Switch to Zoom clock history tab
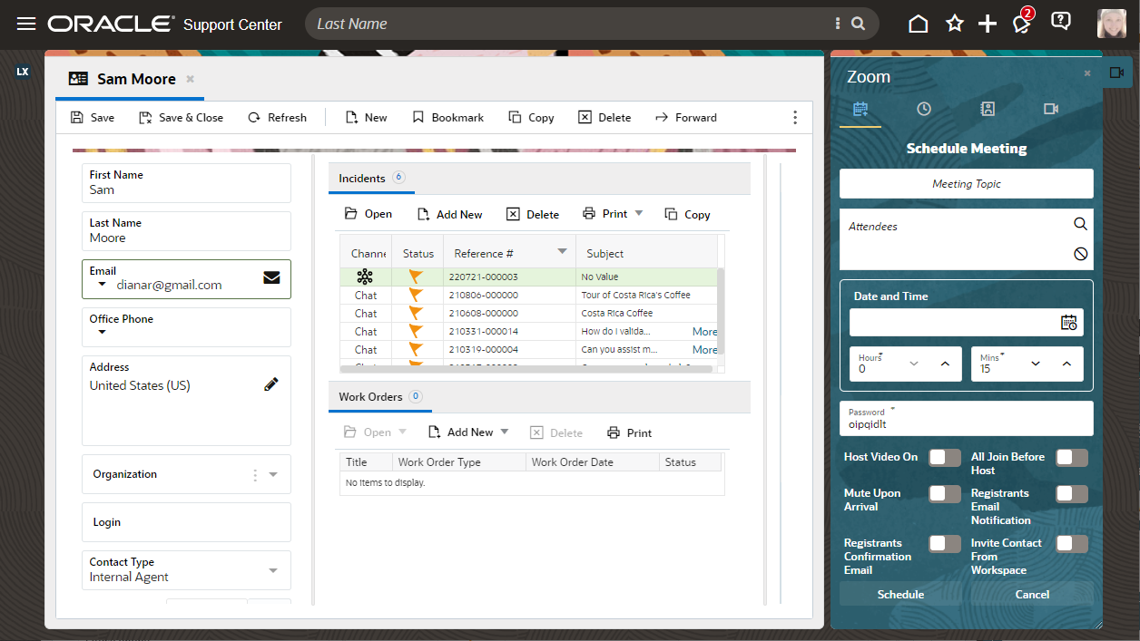Viewport: 1140px width, 641px height. point(924,109)
